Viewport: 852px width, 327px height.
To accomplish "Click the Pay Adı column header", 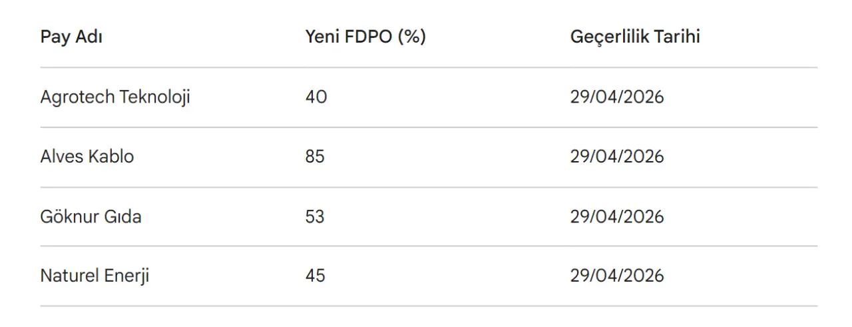I will click(71, 37).
